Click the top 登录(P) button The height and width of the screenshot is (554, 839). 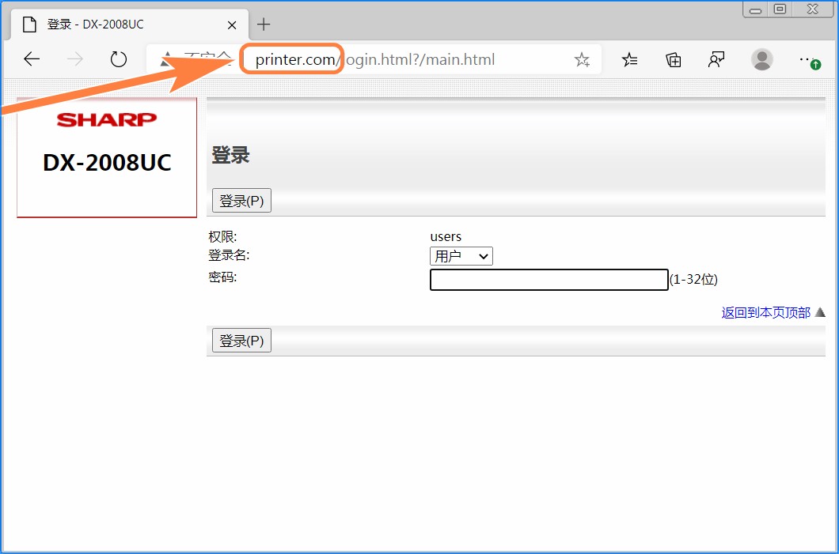click(242, 200)
